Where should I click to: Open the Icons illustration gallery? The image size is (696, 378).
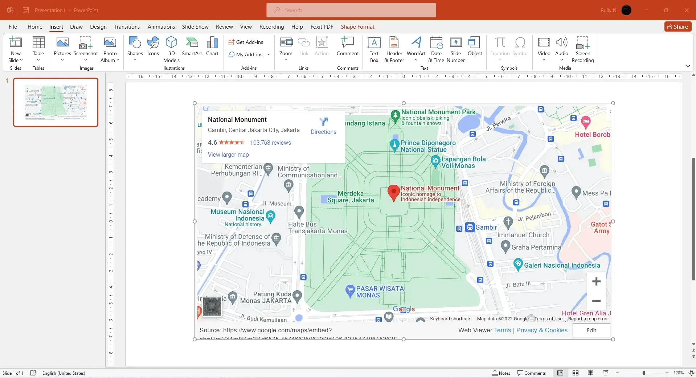coord(153,47)
